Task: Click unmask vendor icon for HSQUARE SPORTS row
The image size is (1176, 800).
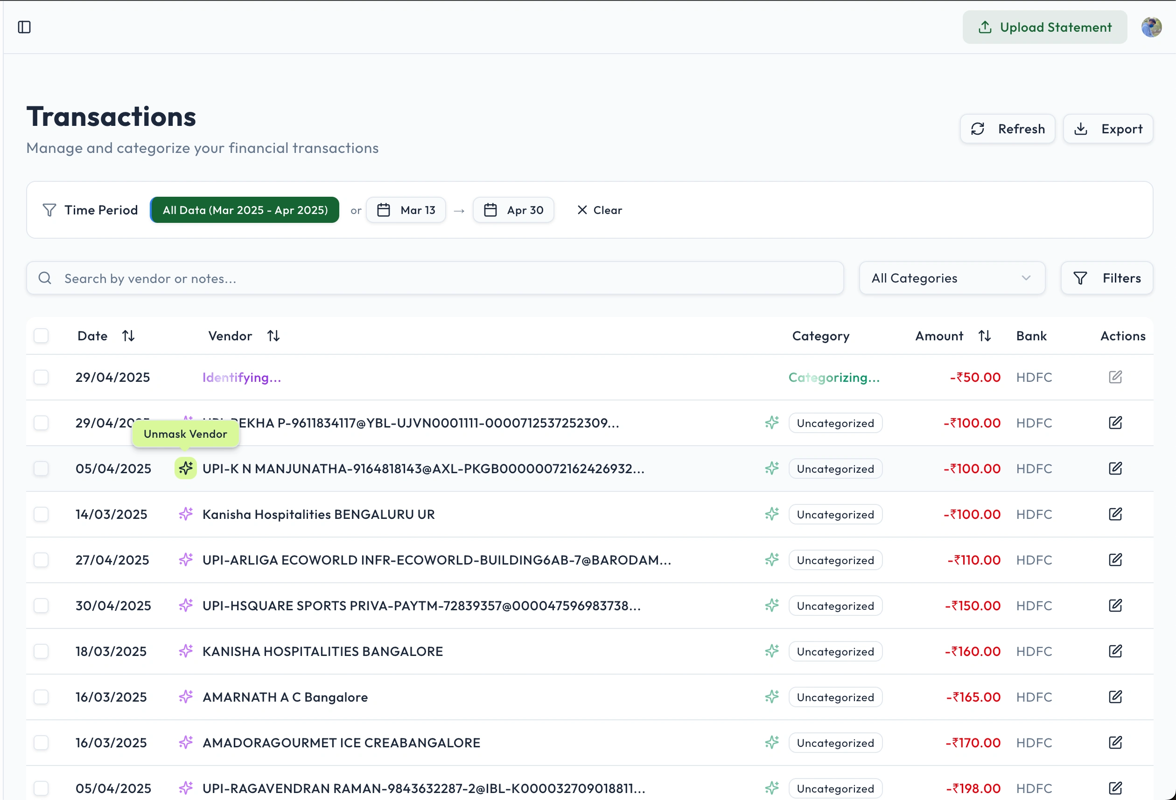Action: (x=186, y=606)
